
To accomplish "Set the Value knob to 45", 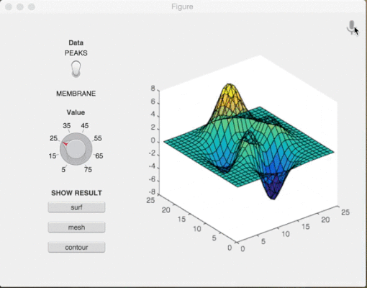I will coord(85,126).
